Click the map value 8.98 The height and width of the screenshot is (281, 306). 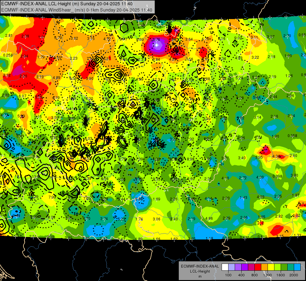pyautogui.click(x=190, y=159)
